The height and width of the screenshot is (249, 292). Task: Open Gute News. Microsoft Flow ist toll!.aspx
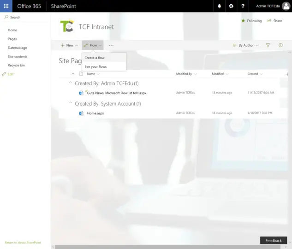click(x=117, y=93)
